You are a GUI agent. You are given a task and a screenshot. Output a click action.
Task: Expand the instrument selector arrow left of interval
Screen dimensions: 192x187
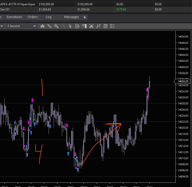[2, 26]
